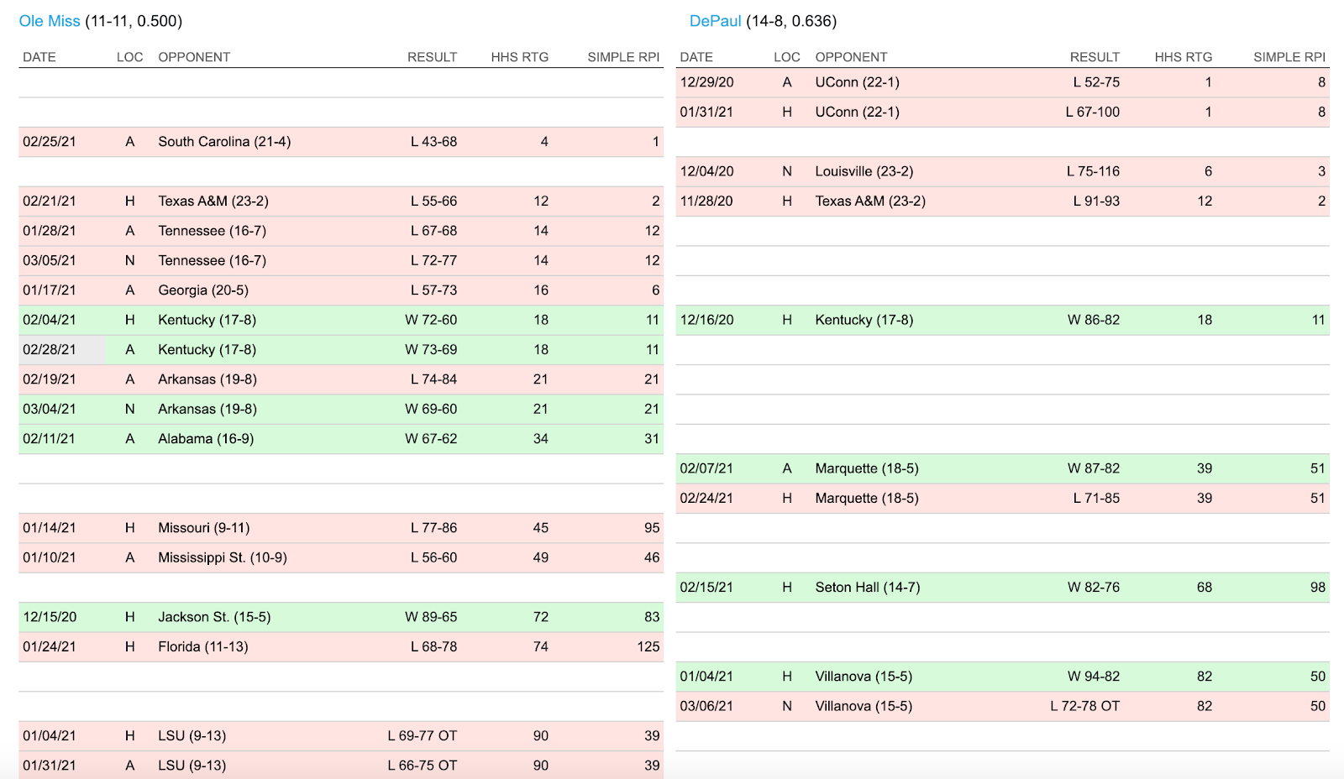Screen dimensions: 1344x779
Task: Select the 02/15/21 date cell
Action: (x=706, y=588)
